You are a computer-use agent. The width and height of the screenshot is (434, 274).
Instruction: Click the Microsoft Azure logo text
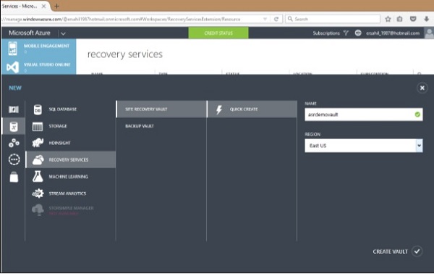(x=30, y=33)
